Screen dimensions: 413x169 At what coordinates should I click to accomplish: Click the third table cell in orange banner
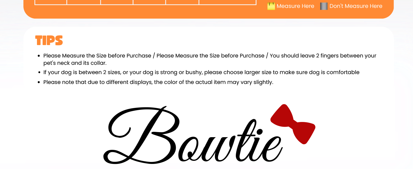[x=117, y=2]
